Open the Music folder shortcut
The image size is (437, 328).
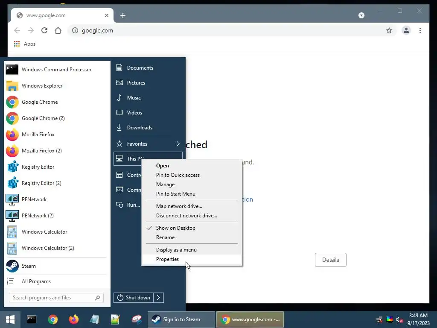pyautogui.click(x=148, y=98)
